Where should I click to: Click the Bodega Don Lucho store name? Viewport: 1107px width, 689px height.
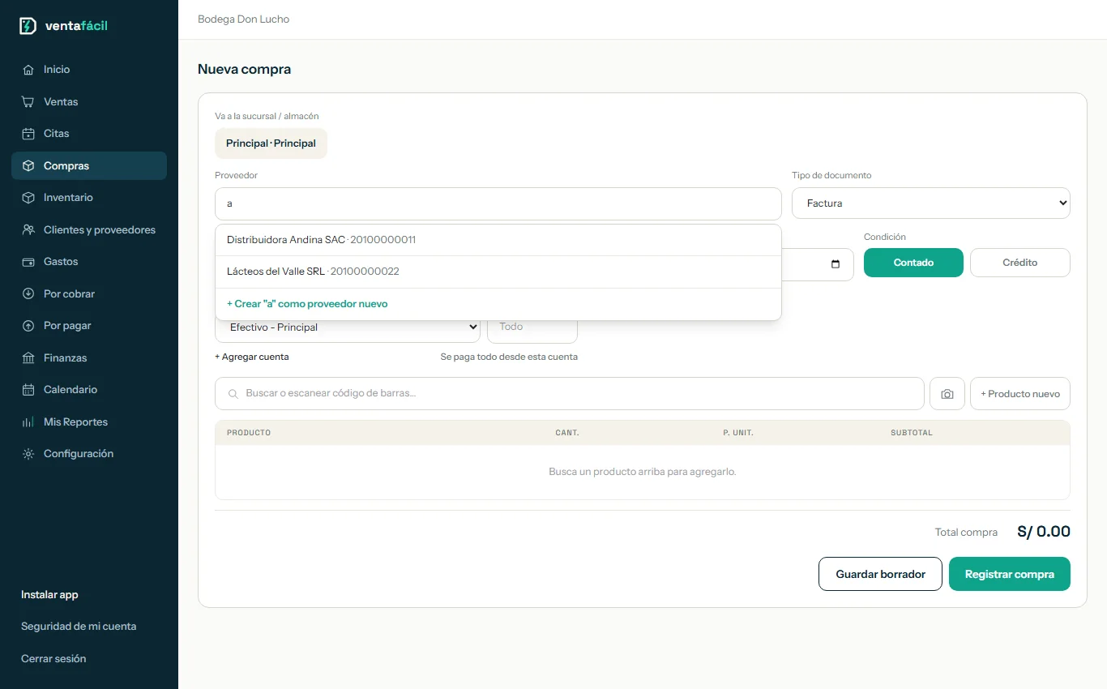point(243,19)
